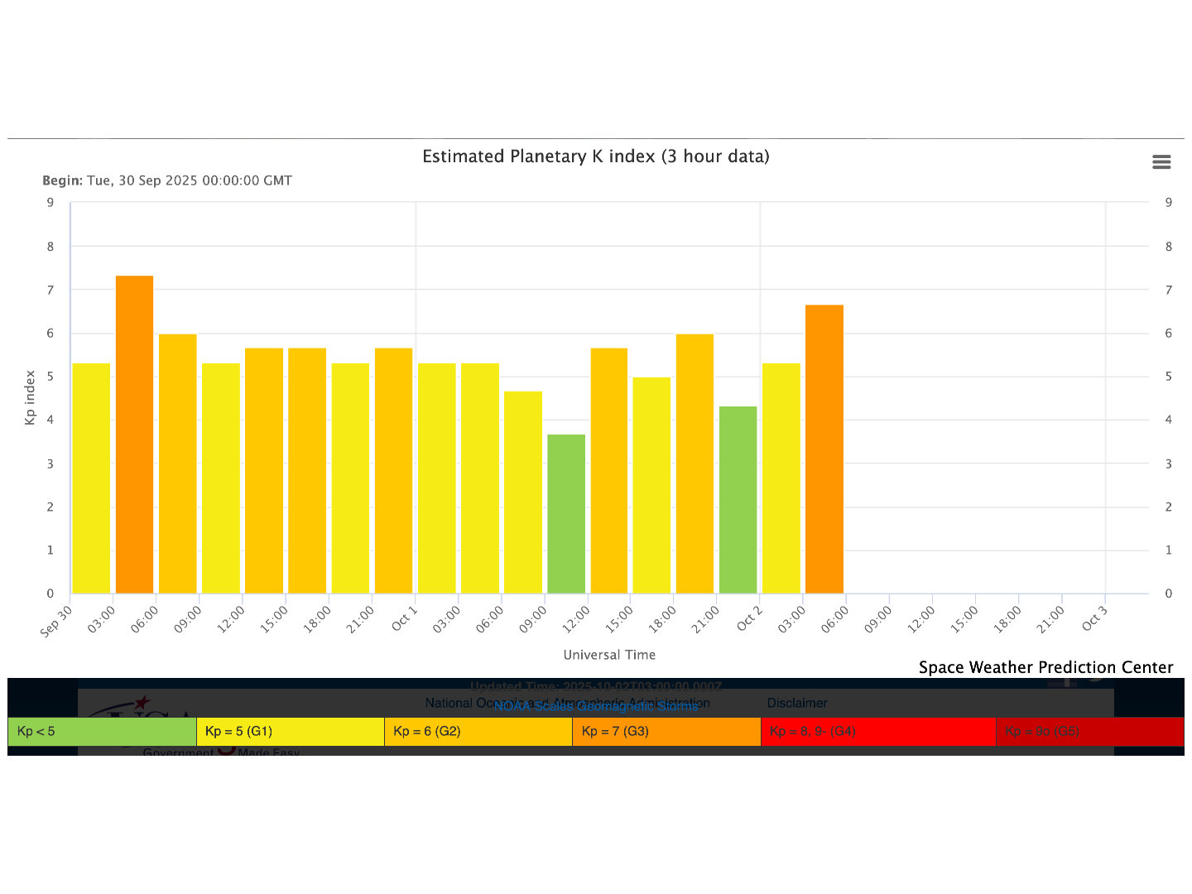Click the tallest orange bar on Sep 30
The height and width of the screenshot is (894, 1192).
point(134,435)
